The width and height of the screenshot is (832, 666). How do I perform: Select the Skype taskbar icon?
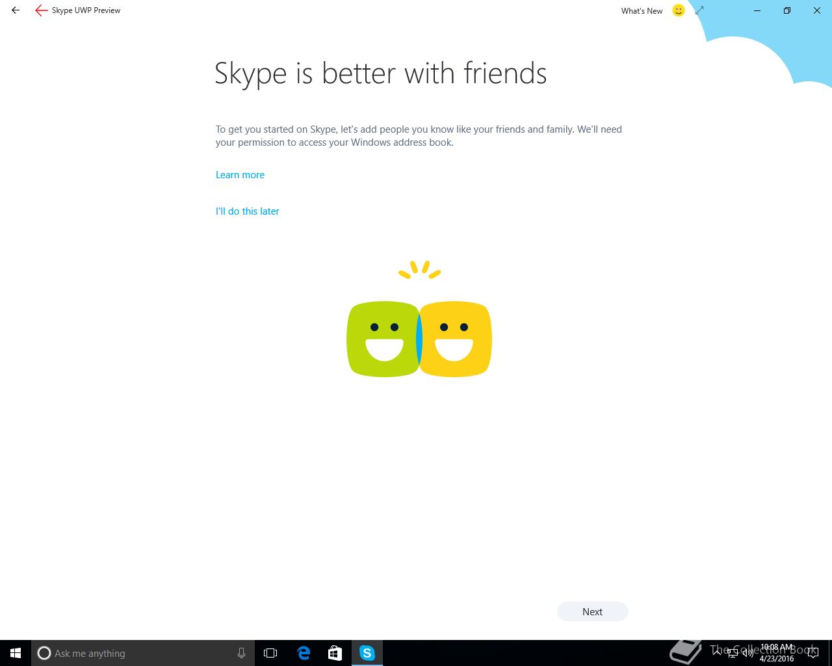367,653
